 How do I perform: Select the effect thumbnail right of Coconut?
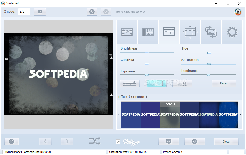[x=189, y=115]
